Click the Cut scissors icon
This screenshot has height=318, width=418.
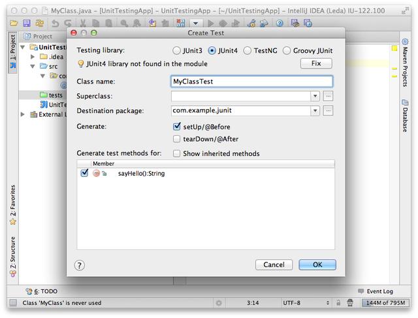click(x=83, y=24)
